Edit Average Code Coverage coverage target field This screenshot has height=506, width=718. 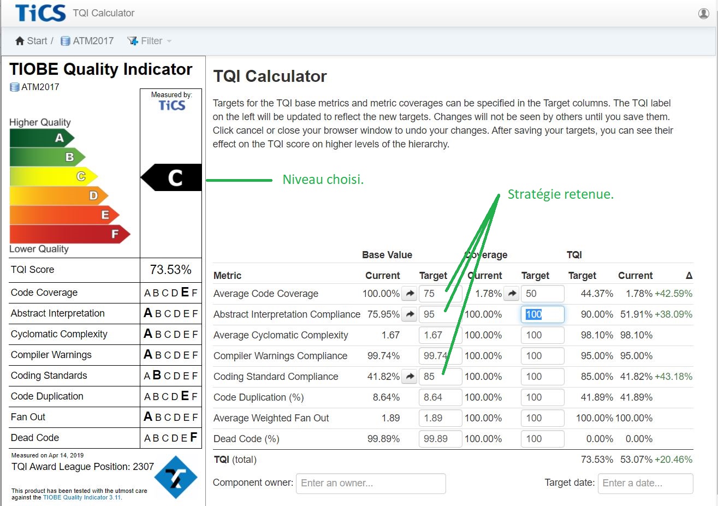[543, 294]
